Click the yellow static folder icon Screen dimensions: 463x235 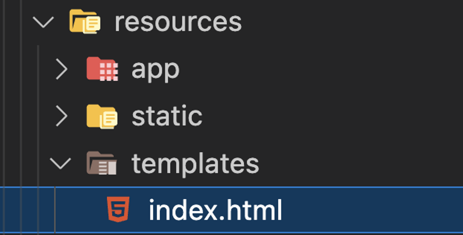coord(102,116)
